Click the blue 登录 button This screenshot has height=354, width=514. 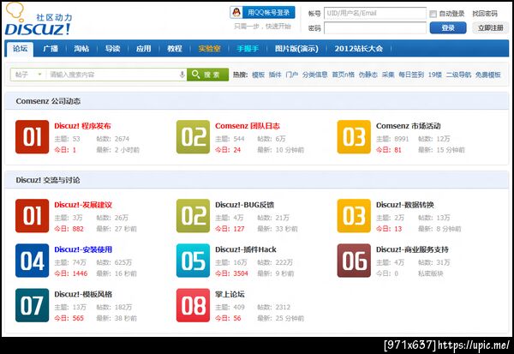448,28
